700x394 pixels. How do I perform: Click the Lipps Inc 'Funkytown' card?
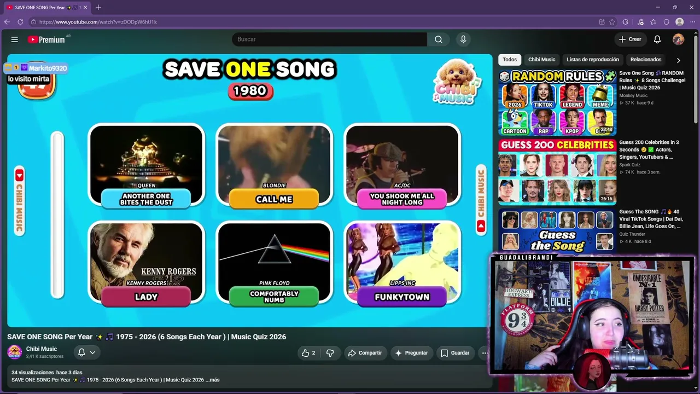tap(402, 263)
